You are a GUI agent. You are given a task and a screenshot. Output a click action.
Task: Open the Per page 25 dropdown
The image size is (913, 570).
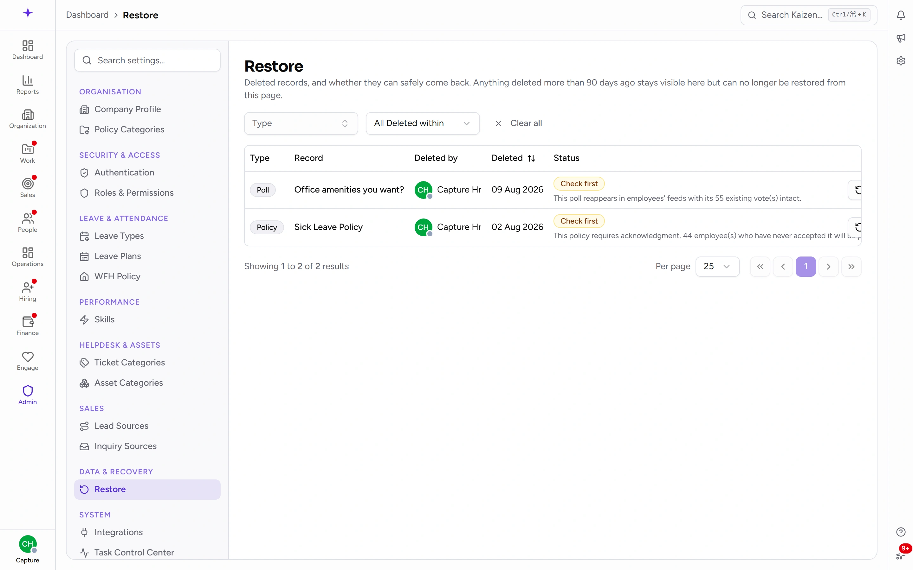[717, 267]
